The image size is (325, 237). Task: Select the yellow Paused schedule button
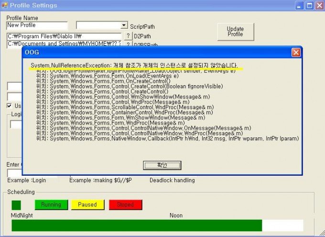[x=87, y=204]
